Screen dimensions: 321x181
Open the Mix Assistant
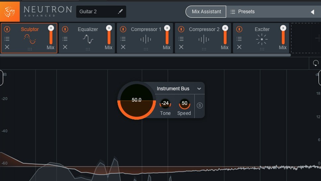pos(206,12)
